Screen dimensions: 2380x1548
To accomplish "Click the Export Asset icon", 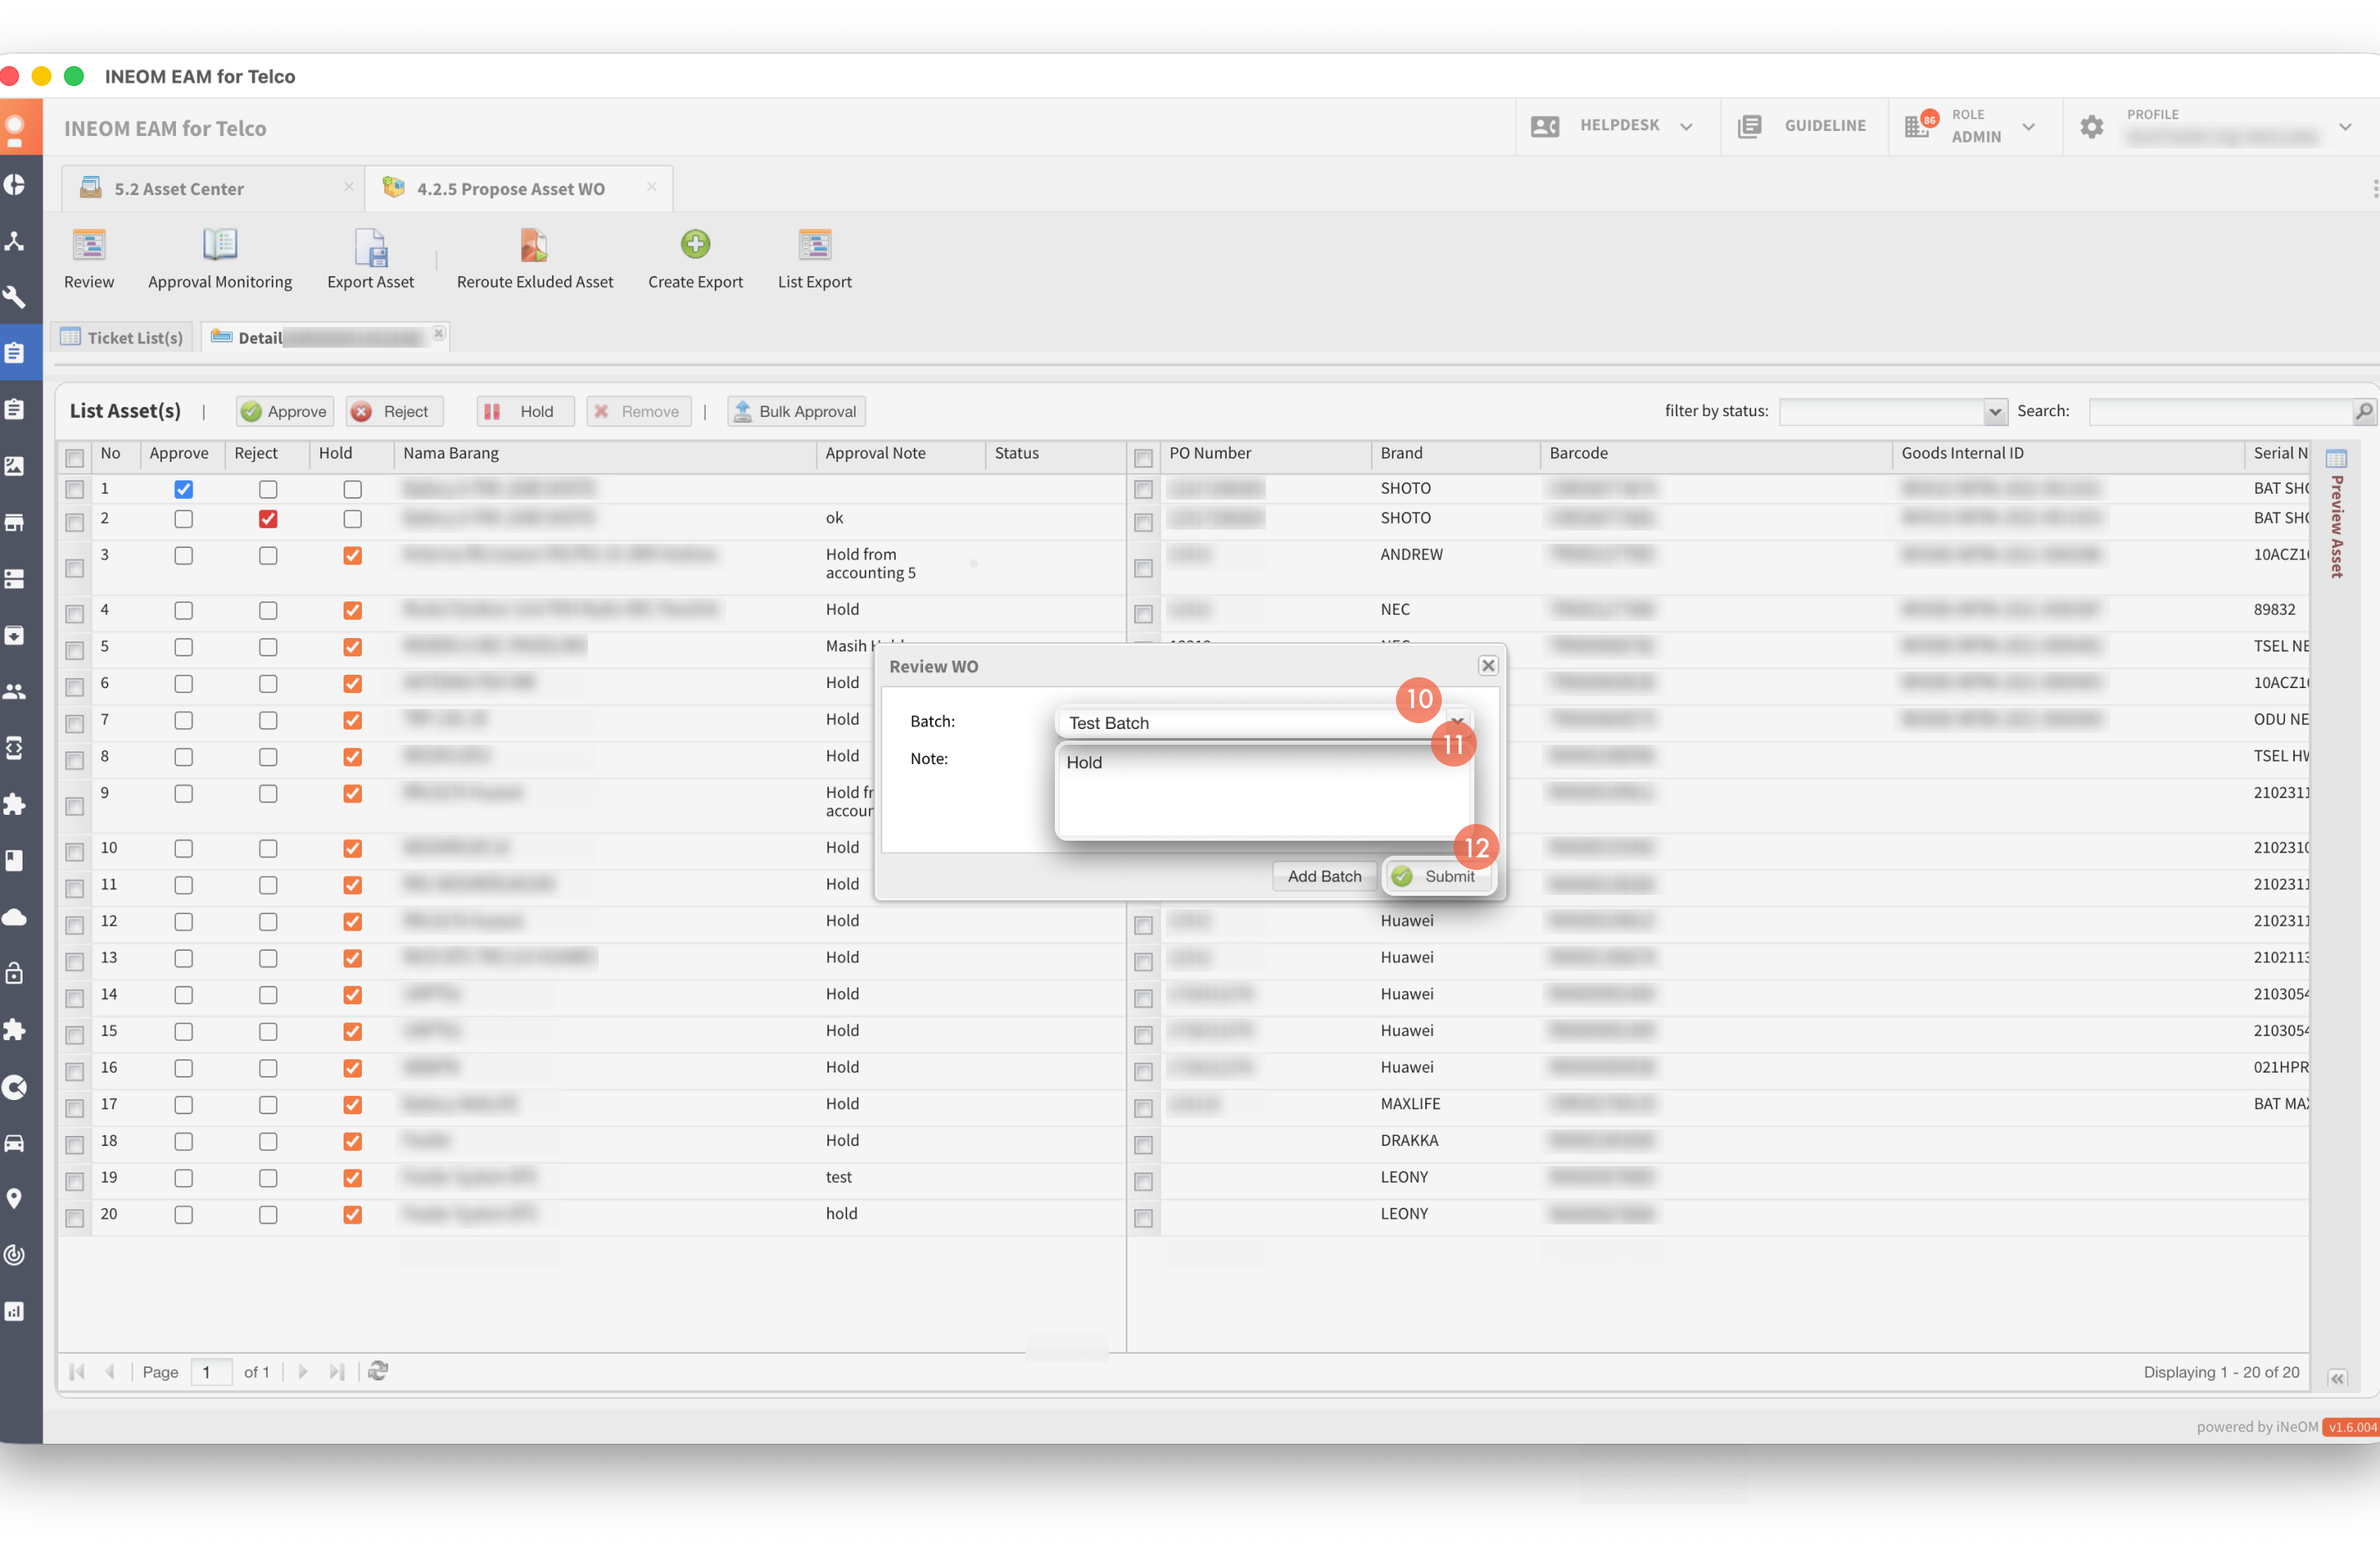I will coord(370,247).
